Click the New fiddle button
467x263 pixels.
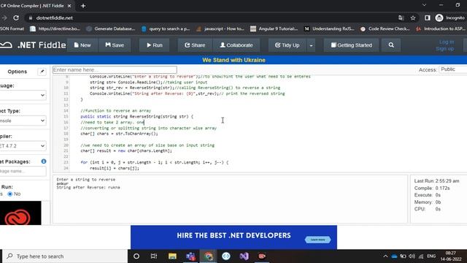[x=82, y=45]
